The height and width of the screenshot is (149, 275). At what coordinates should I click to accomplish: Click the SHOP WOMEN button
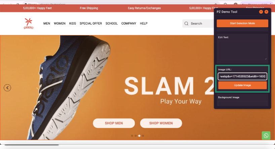tap(161, 123)
